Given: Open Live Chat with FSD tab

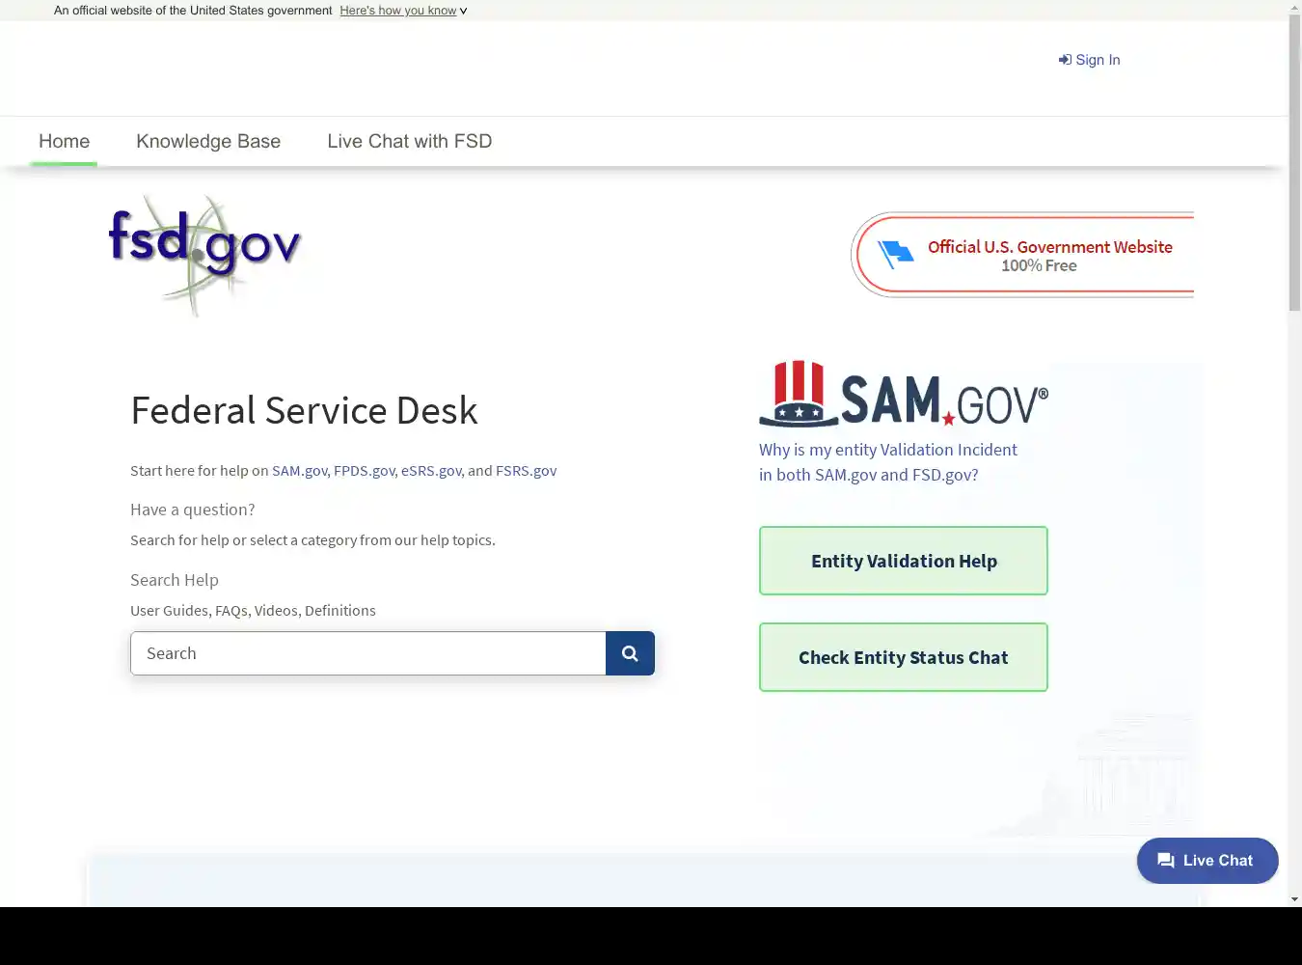Looking at the screenshot, I should coord(409,141).
